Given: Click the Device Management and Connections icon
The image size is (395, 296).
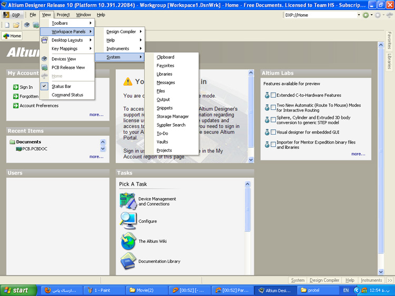Looking at the screenshot, I should pyautogui.click(x=128, y=201).
